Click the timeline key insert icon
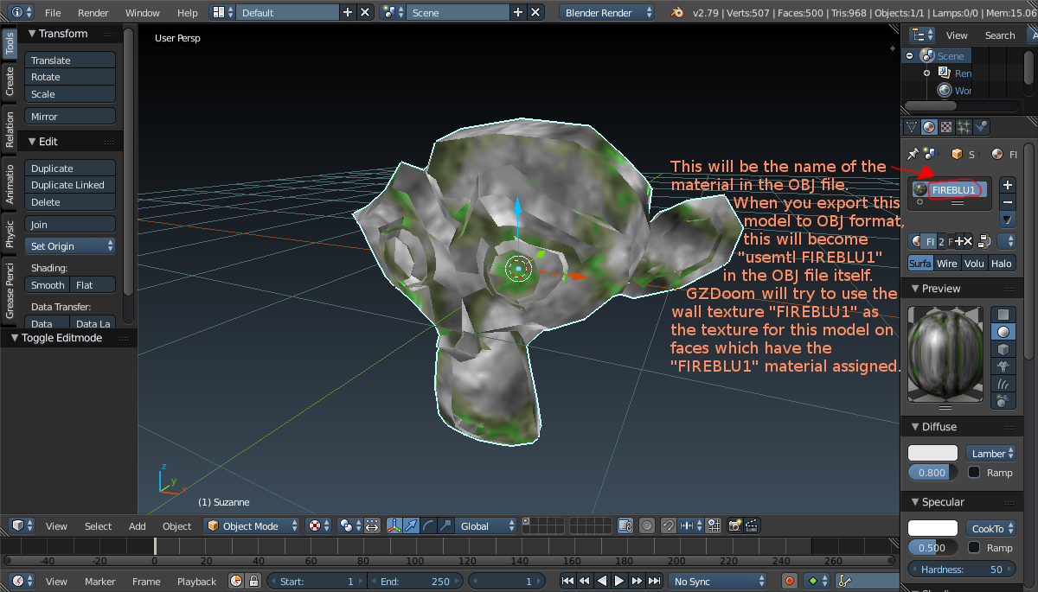Image resolution: width=1038 pixels, height=592 pixels. pyautogui.click(x=846, y=581)
